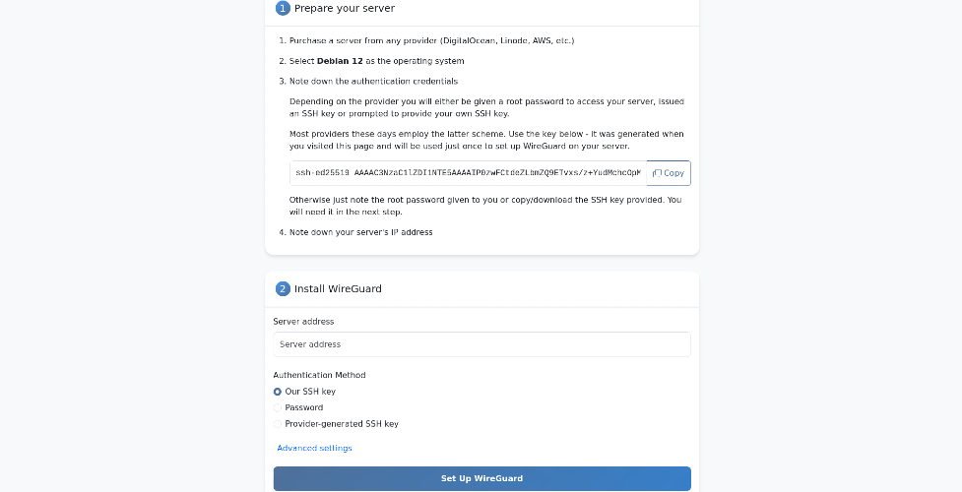Click the Authentication Method label
This screenshot has height=492, width=962.
click(319, 375)
